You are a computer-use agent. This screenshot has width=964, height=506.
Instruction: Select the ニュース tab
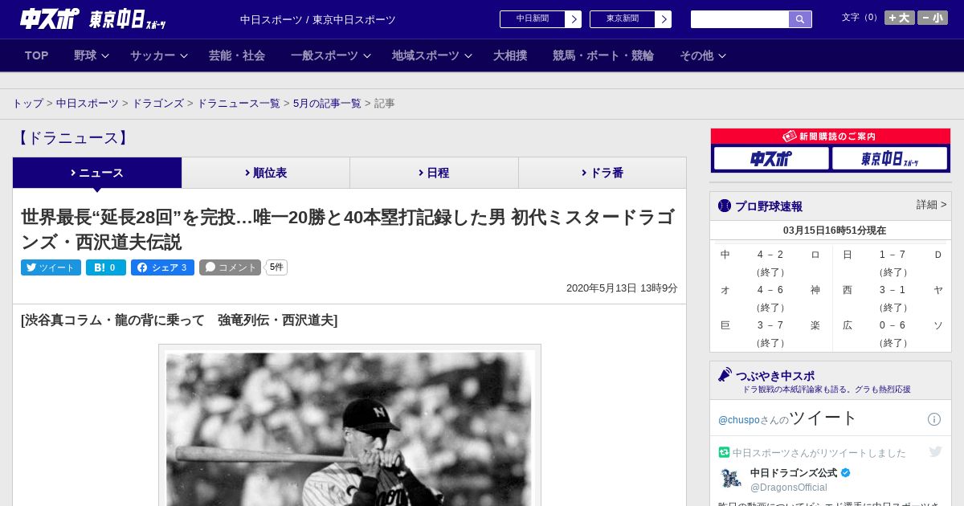point(97,173)
